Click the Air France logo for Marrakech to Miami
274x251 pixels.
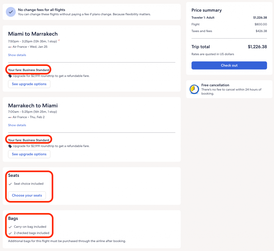pos(10,117)
